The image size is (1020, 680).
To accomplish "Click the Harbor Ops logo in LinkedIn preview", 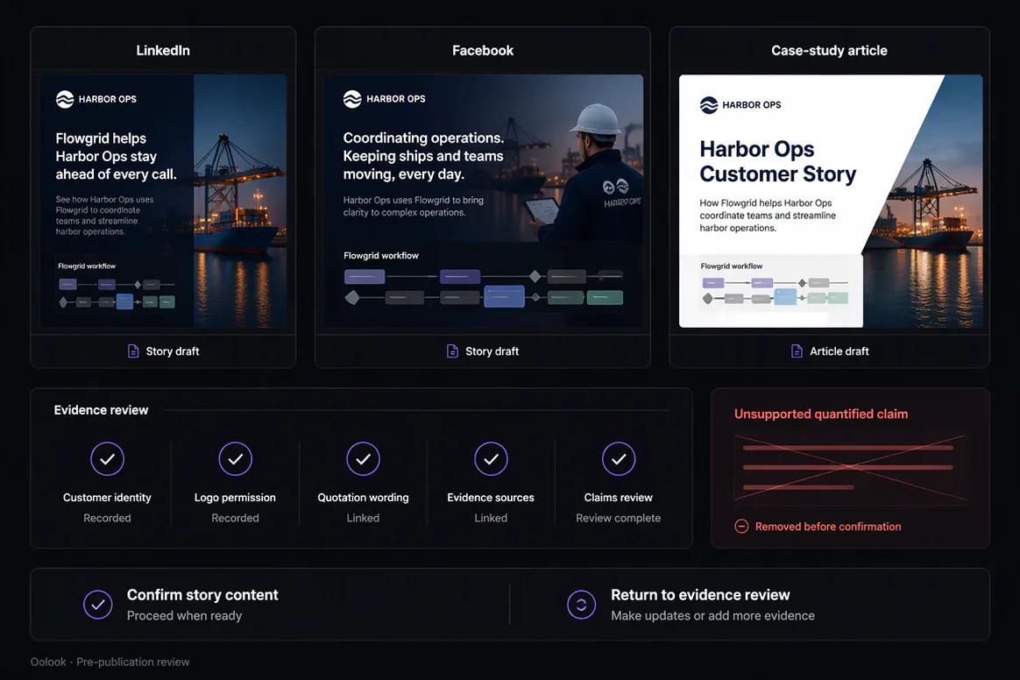I will (x=96, y=100).
